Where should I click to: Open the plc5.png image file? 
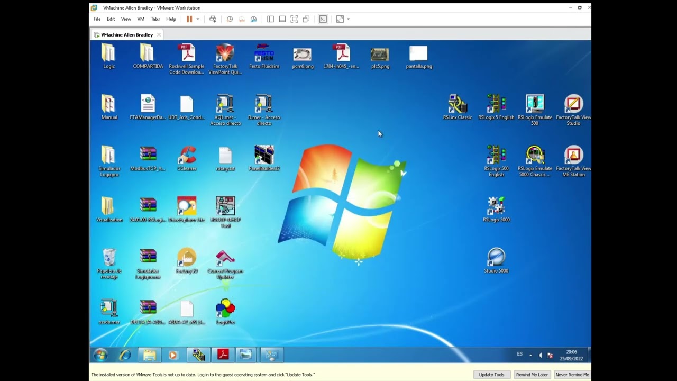[x=380, y=57]
